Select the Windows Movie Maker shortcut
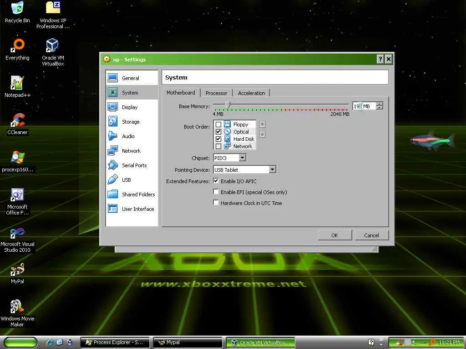 click(x=17, y=314)
